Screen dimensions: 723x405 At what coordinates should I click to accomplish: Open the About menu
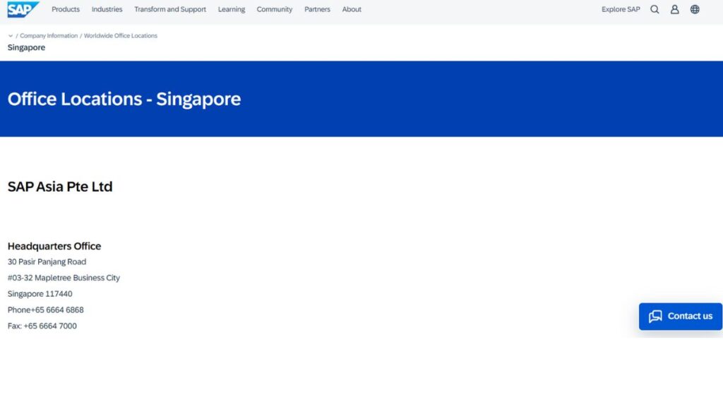coord(352,9)
